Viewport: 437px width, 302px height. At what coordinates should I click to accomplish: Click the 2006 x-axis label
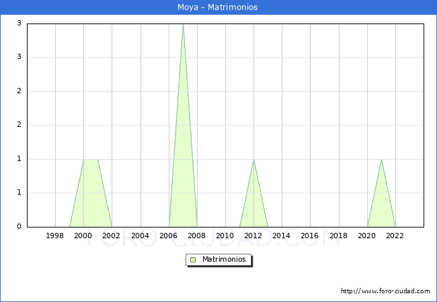point(169,236)
